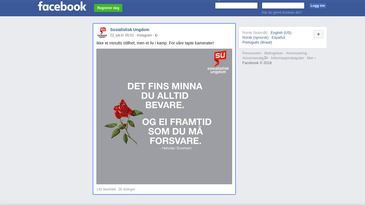The width and height of the screenshot is (365, 205).
Task: Switch language to Norsk (nynorsk)
Action: click(255, 37)
